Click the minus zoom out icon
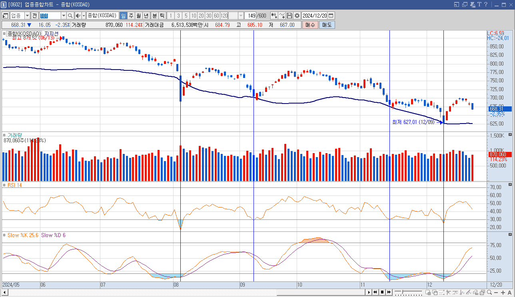This screenshot has width=515, height=297. [x=496, y=293]
